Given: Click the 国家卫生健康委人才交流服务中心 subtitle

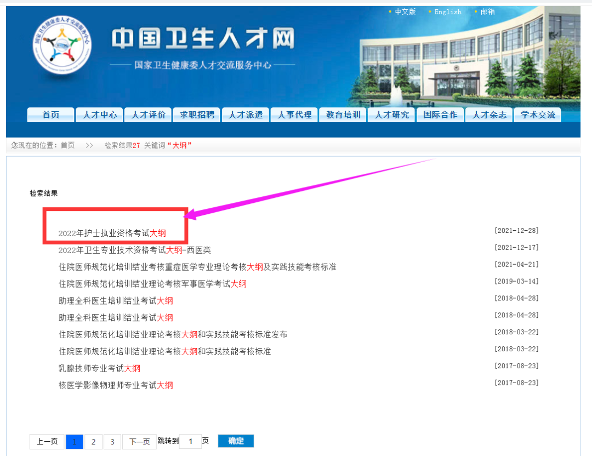Looking at the screenshot, I should point(203,65).
